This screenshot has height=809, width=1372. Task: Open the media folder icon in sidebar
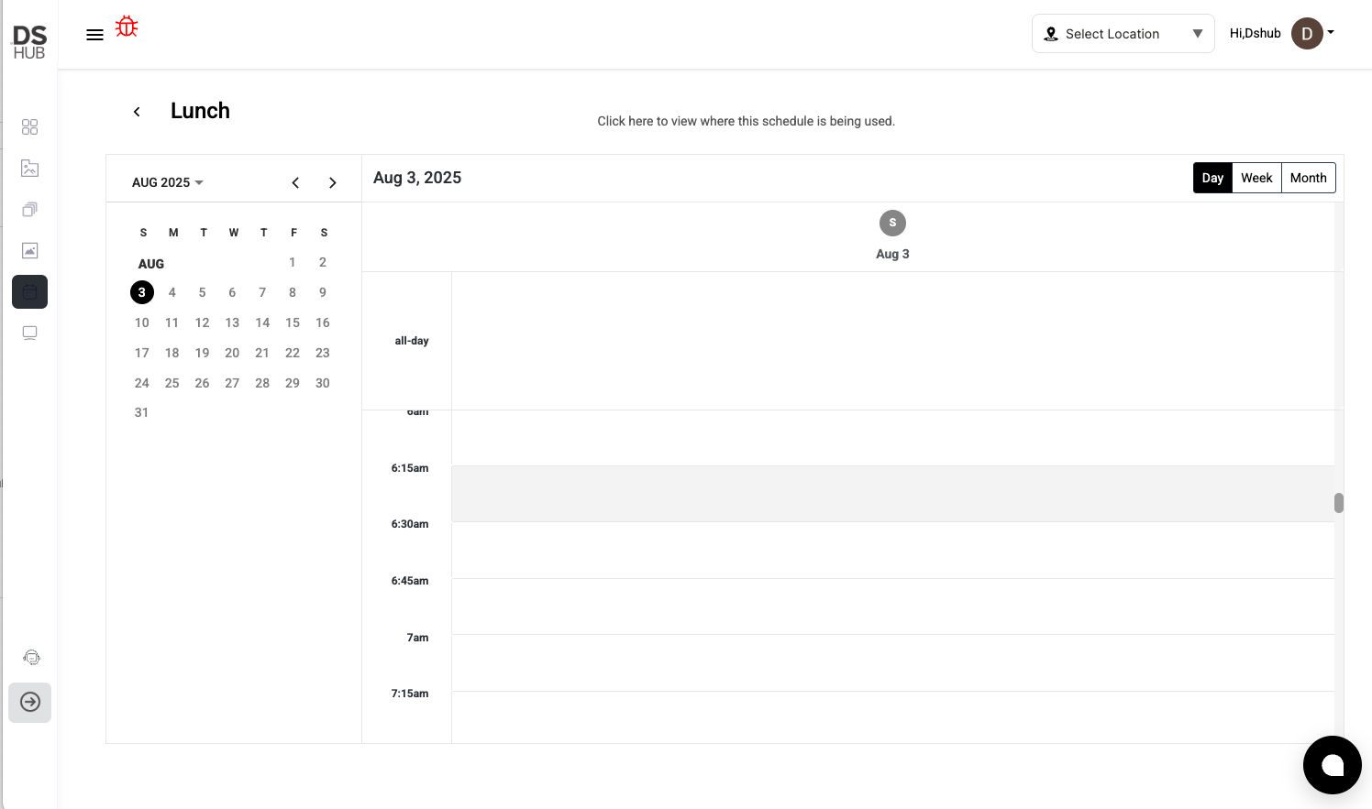(x=29, y=169)
